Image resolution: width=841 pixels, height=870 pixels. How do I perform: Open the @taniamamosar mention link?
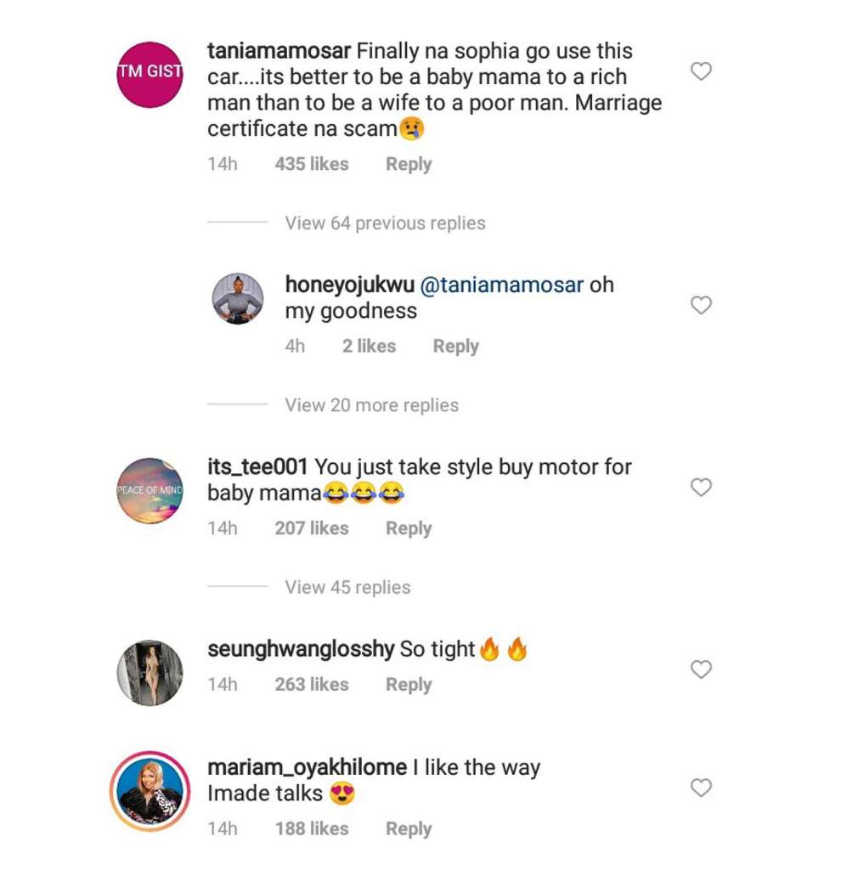click(x=502, y=285)
